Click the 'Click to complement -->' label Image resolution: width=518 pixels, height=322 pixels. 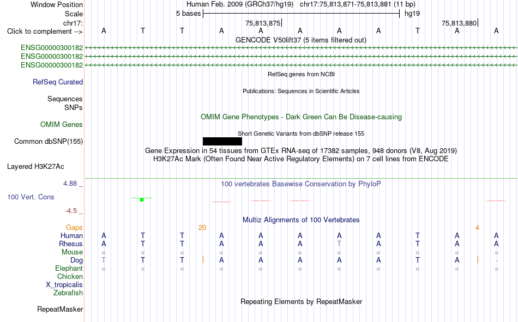(45, 32)
